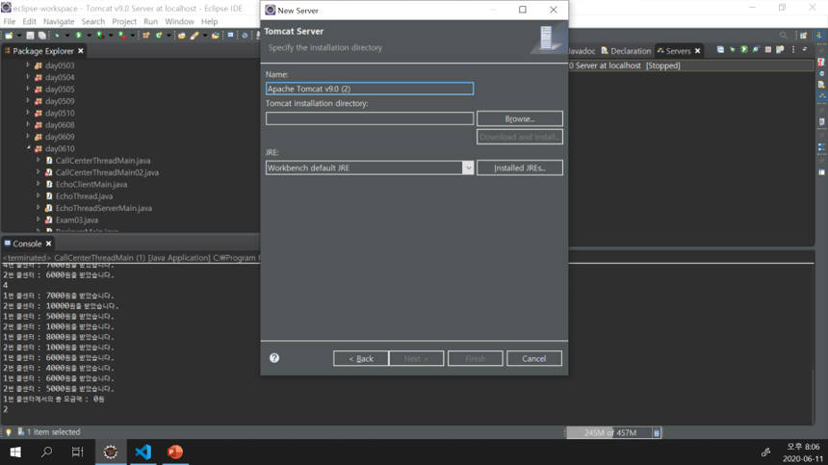This screenshot has width=828, height=465.
Task: Click the Save icon in the toolbar
Action: tap(30, 36)
